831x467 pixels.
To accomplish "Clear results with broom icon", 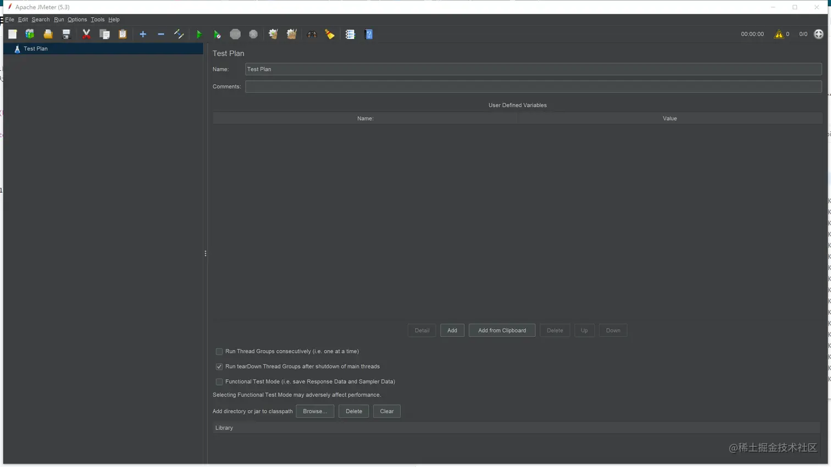I will (273, 34).
